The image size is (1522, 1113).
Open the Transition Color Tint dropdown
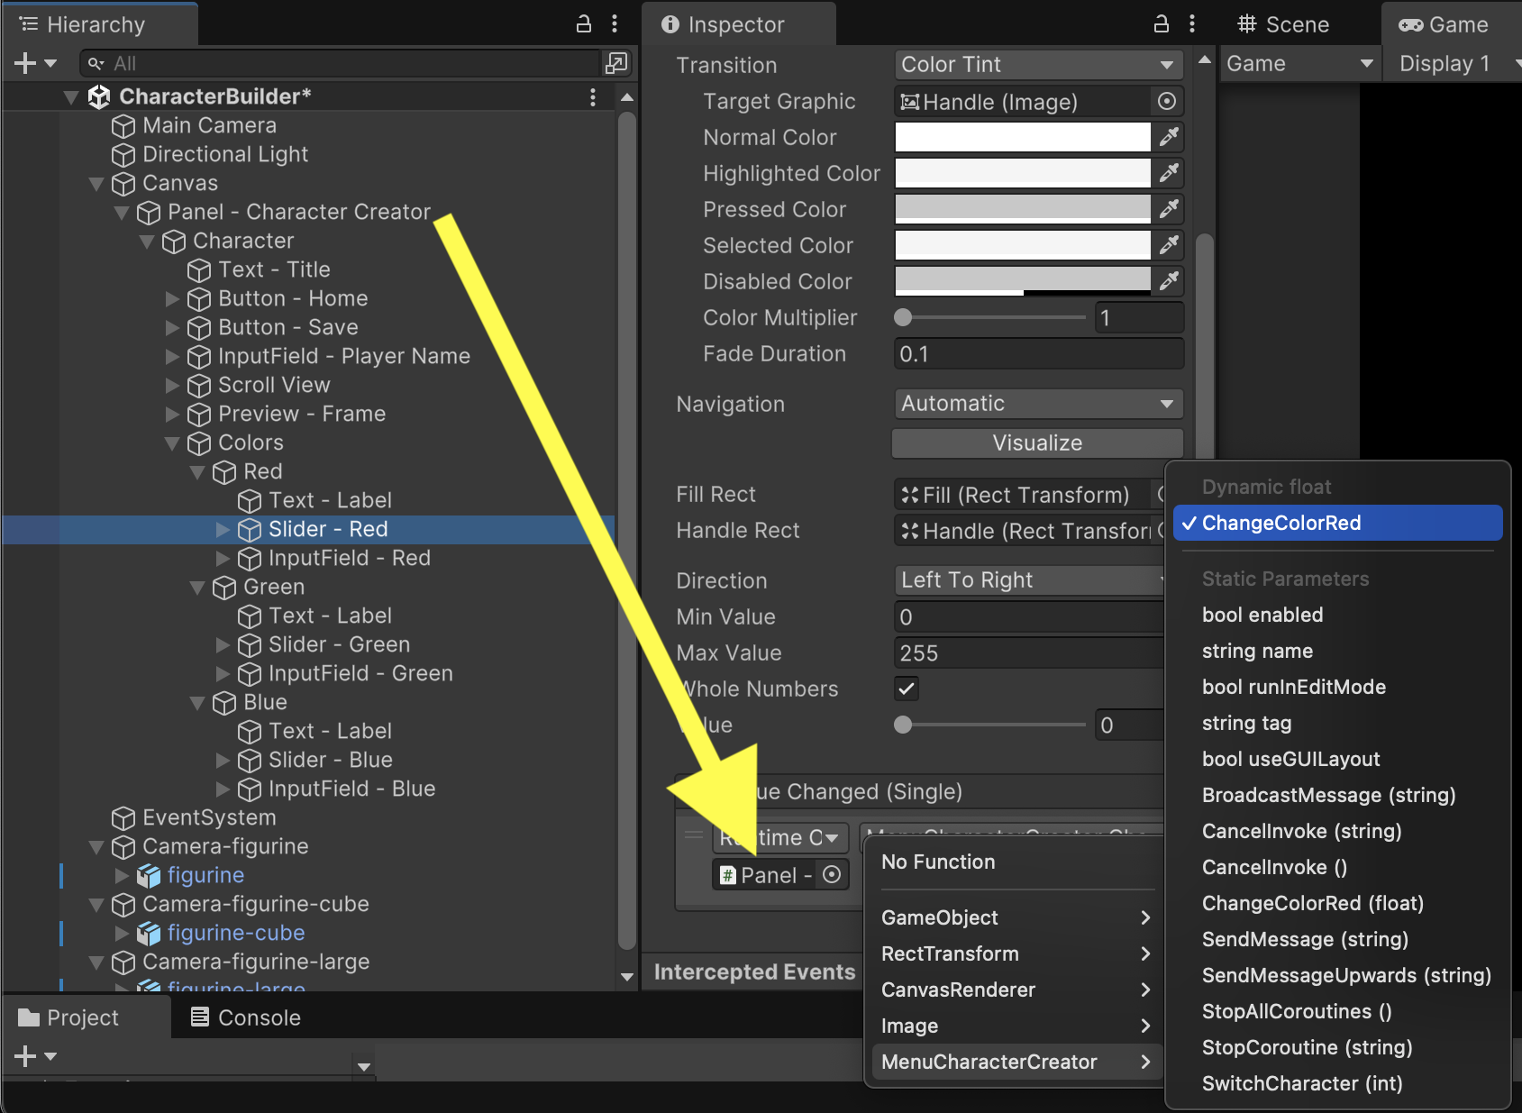point(1038,65)
